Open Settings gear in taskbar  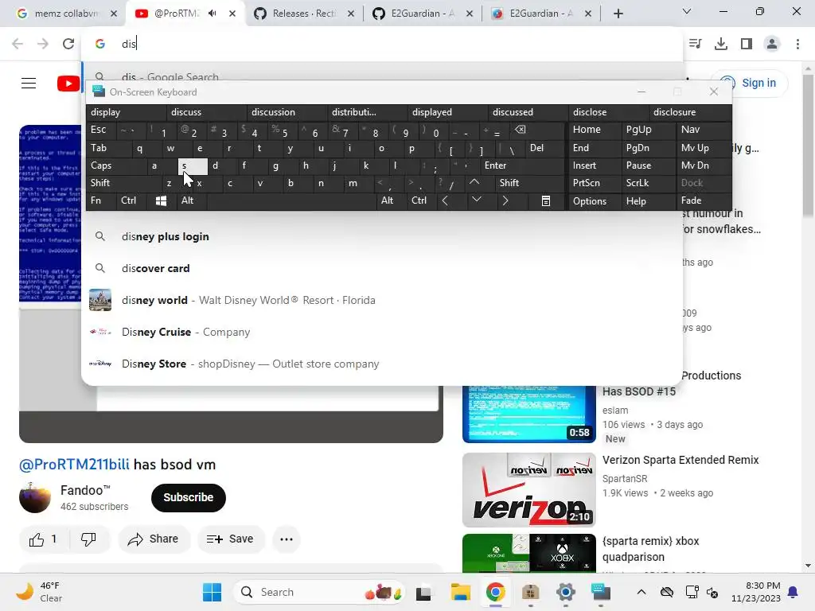click(x=566, y=592)
